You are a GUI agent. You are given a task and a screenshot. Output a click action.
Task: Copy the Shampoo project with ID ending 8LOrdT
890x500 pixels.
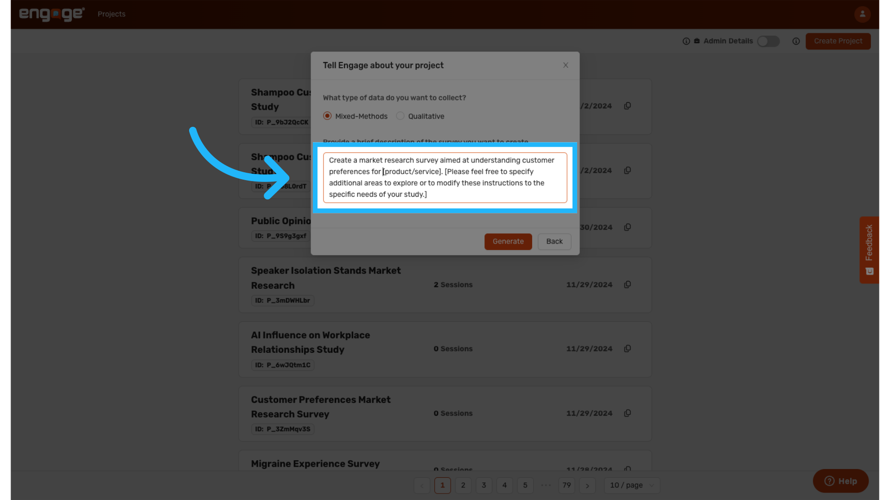(x=627, y=170)
